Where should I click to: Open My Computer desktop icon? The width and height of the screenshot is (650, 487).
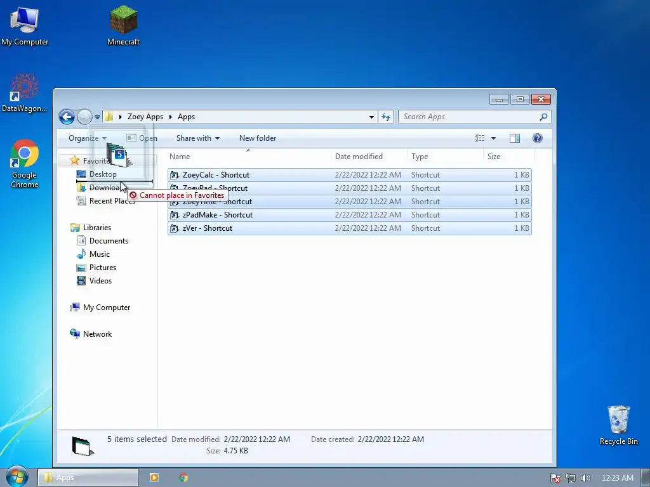[x=25, y=27]
